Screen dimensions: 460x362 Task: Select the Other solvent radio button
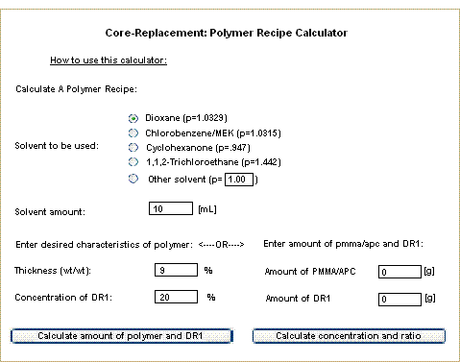133,179
